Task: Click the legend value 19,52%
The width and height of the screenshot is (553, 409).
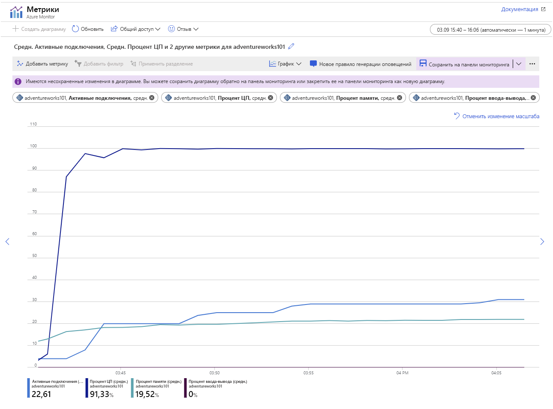Action: (x=147, y=394)
